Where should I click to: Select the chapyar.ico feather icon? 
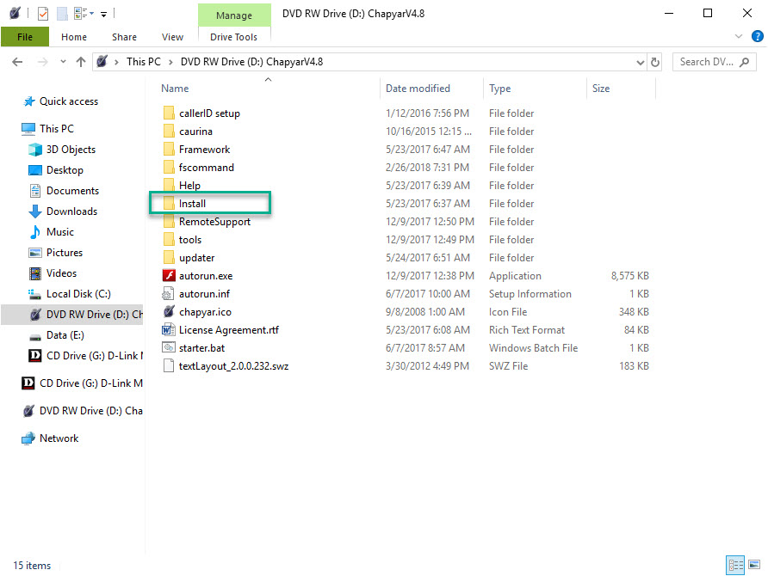169,312
